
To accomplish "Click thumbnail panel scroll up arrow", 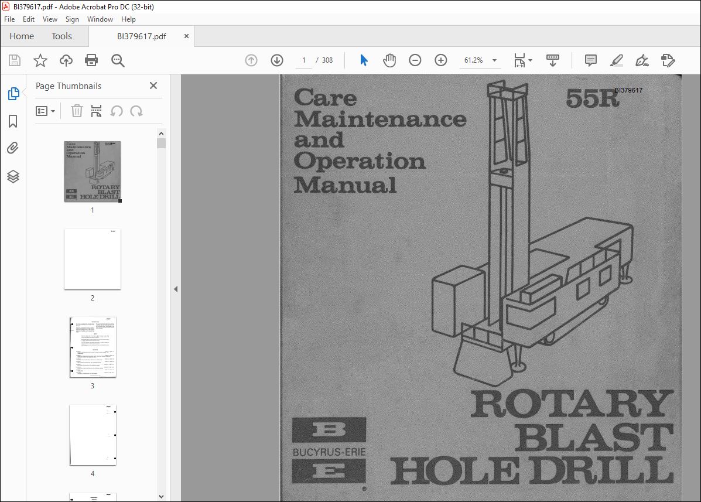I will 162,133.
